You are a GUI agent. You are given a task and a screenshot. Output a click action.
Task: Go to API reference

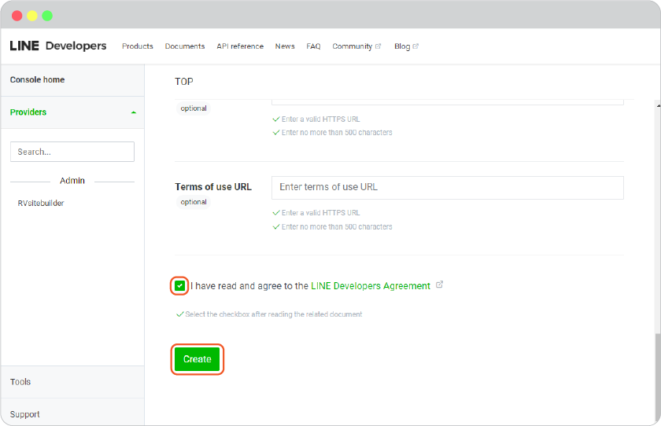coord(240,46)
